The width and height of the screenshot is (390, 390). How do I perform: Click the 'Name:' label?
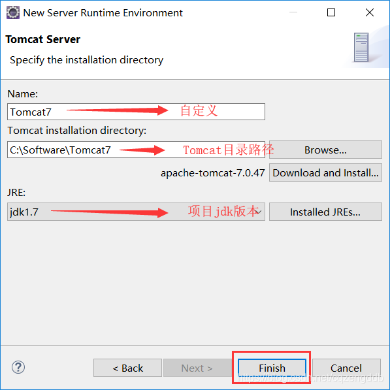click(23, 94)
